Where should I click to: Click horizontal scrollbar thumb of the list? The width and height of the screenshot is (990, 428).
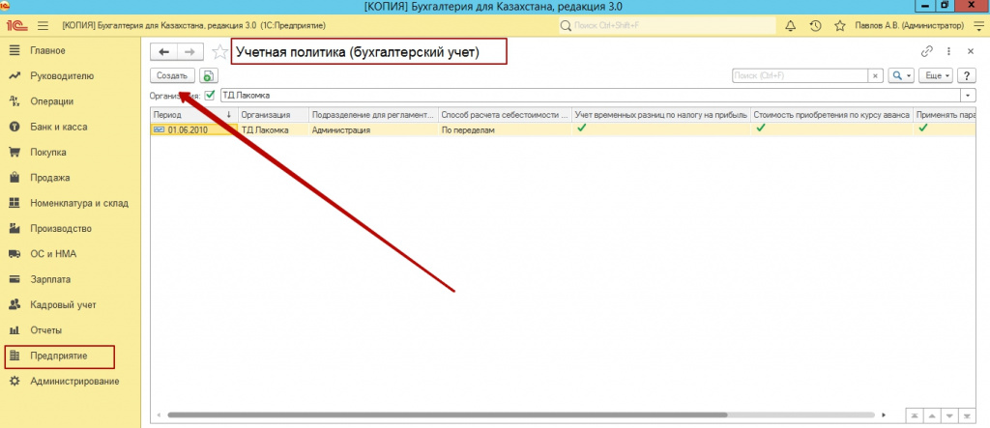(x=447, y=415)
